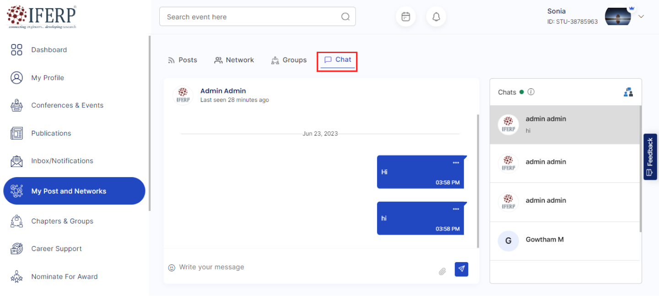Click the send message arrow button
The image size is (659, 296).
pos(461,269)
